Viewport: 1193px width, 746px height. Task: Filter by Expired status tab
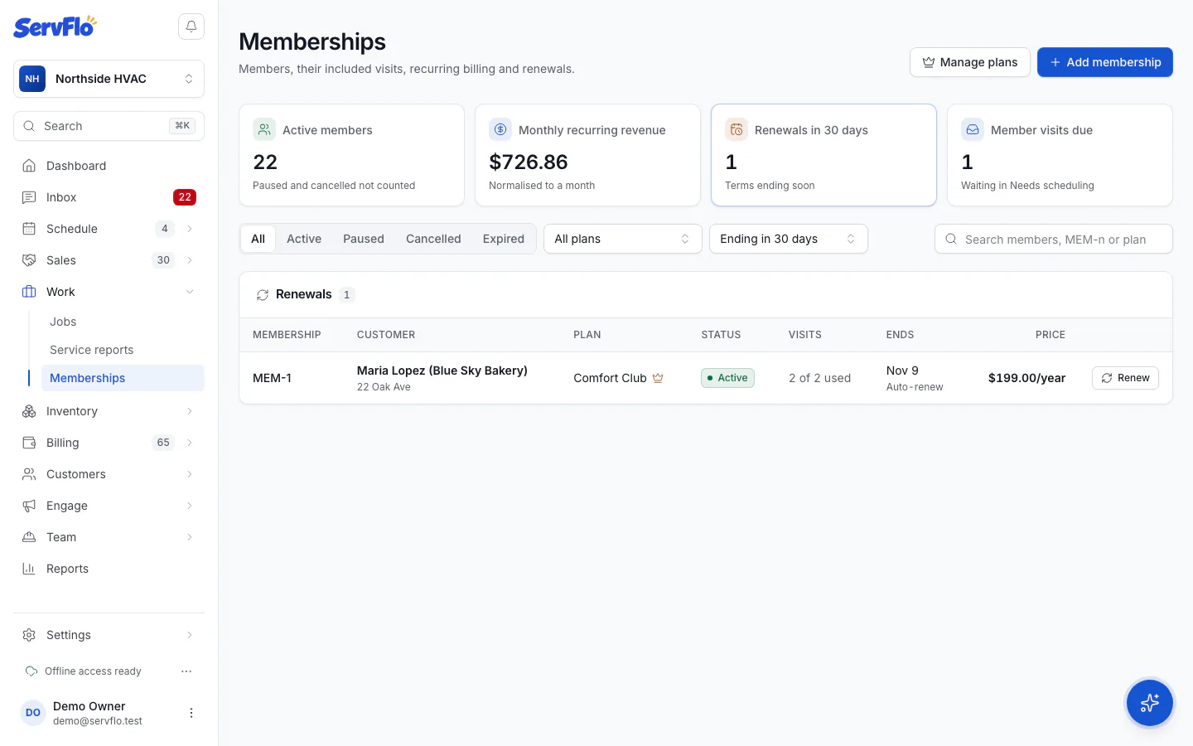[504, 239]
